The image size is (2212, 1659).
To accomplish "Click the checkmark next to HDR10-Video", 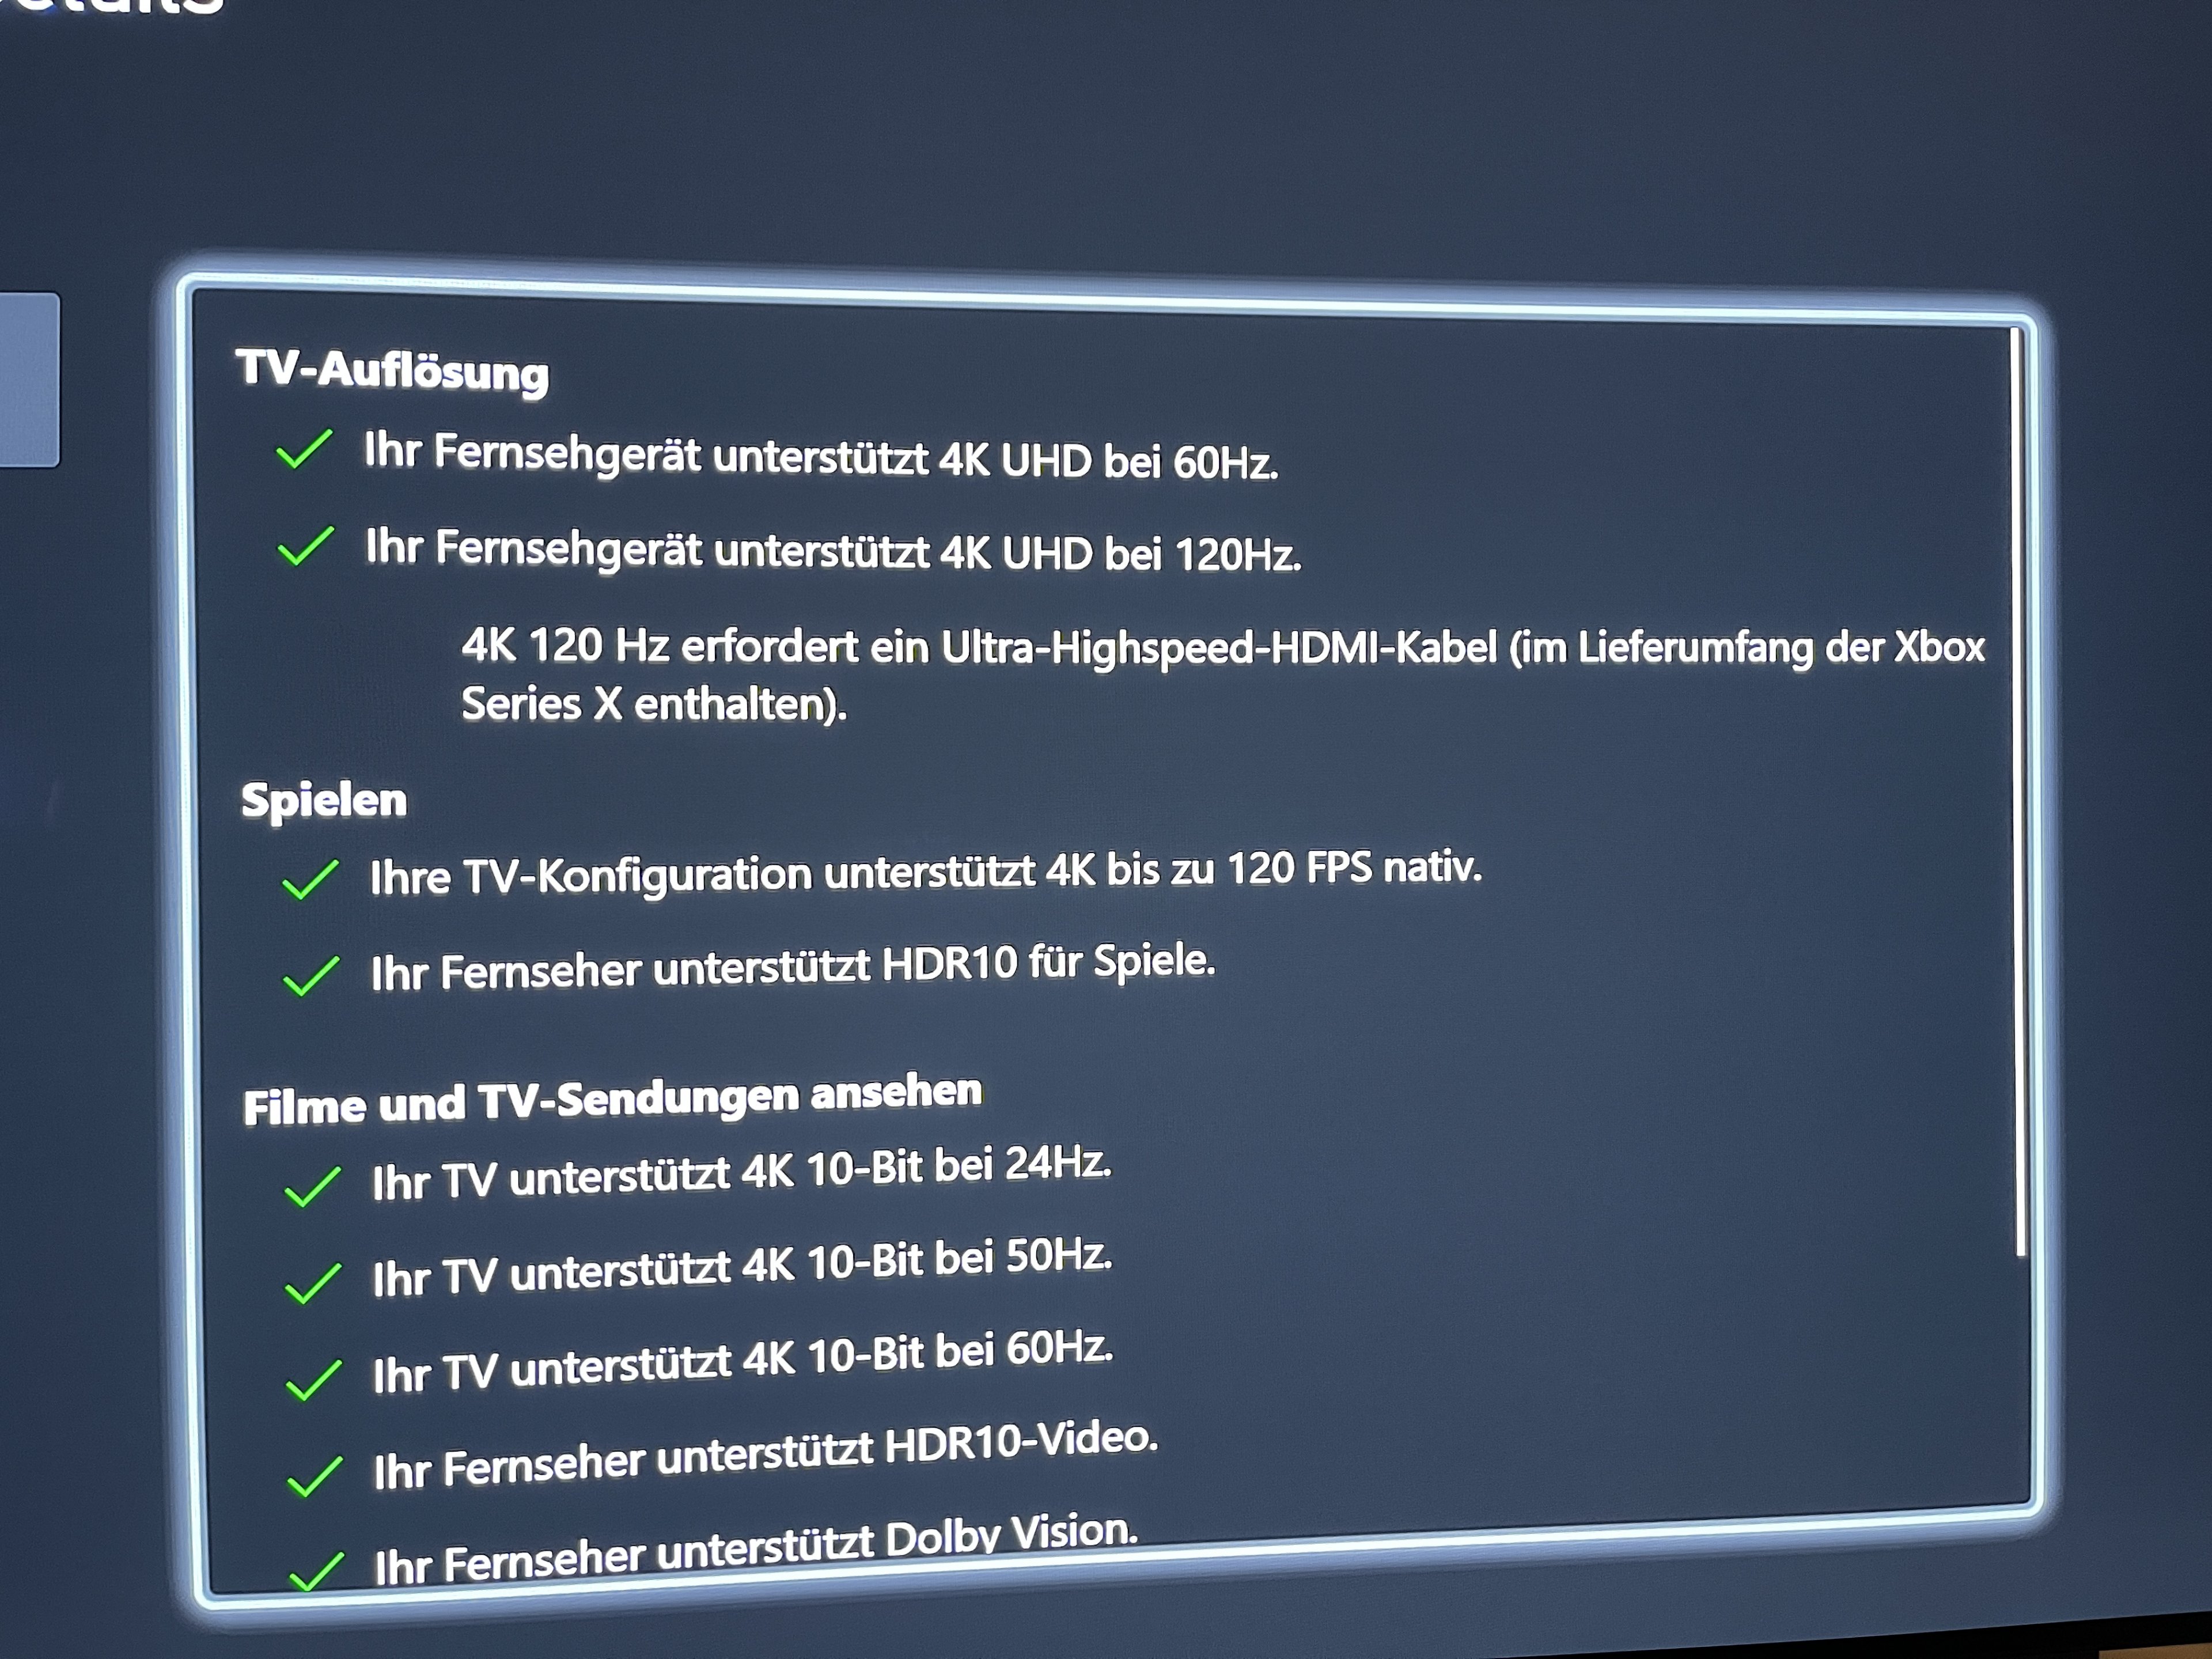I will (315, 1476).
